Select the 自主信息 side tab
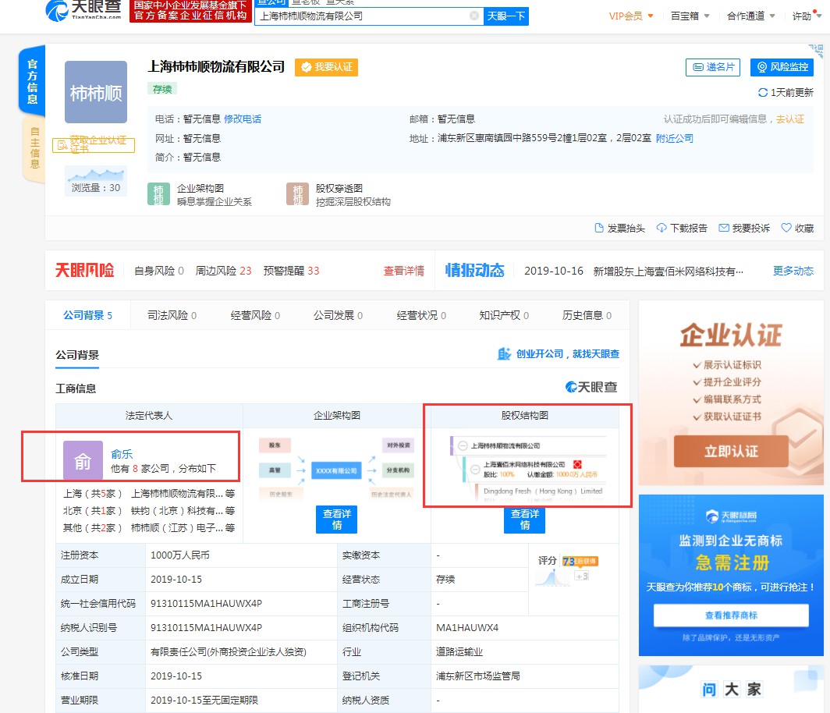830x713 pixels. point(34,147)
